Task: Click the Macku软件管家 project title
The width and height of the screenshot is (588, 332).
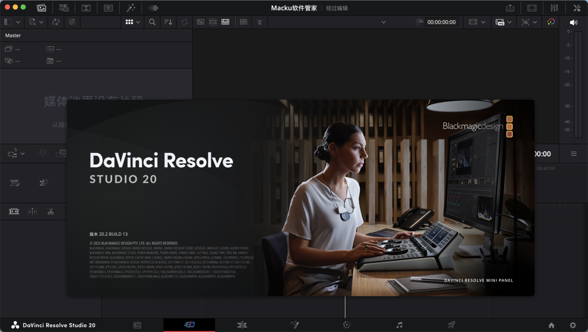Action: (x=294, y=8)
